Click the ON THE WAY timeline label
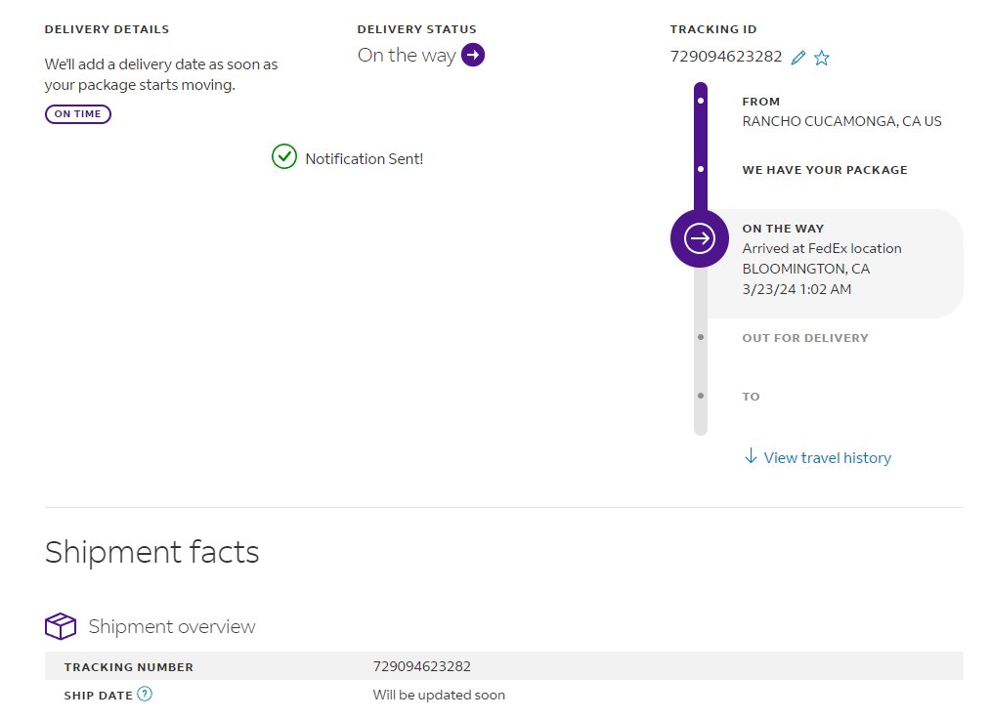 (783, 229)
